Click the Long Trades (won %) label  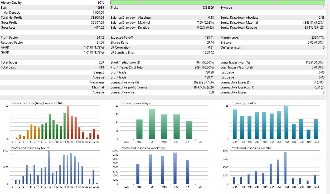[235, 62]
